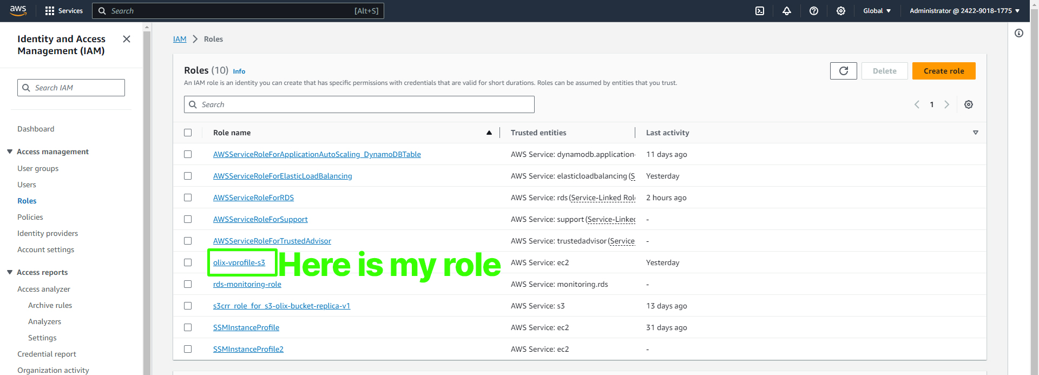Click the refresh roles button
This screenshot has width=1039, height=375.
coord(844,71)
